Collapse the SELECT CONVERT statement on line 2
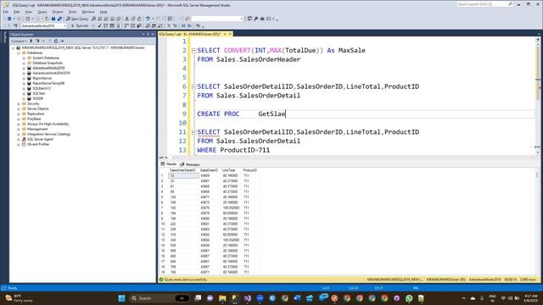Viewport: 543px width, 305px height. pos(194,51)
